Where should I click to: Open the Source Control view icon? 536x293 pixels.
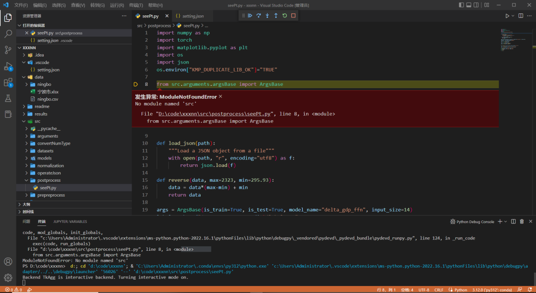[x=8, y=50]
